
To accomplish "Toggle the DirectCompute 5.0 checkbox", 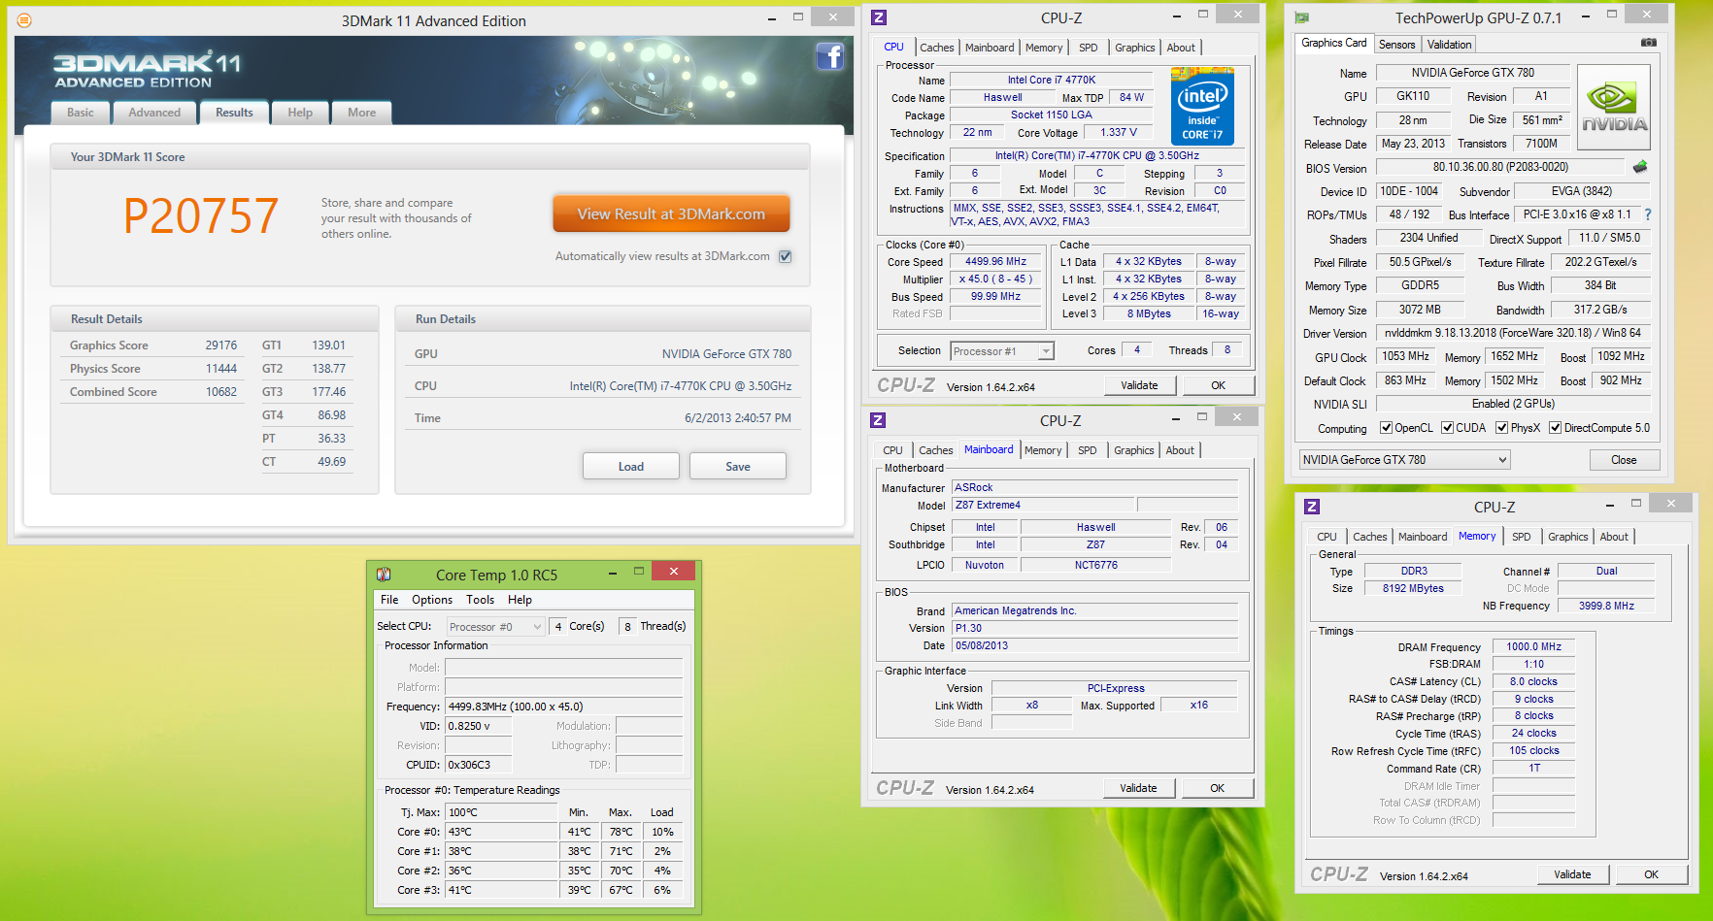I will (x=1556, y=428).
